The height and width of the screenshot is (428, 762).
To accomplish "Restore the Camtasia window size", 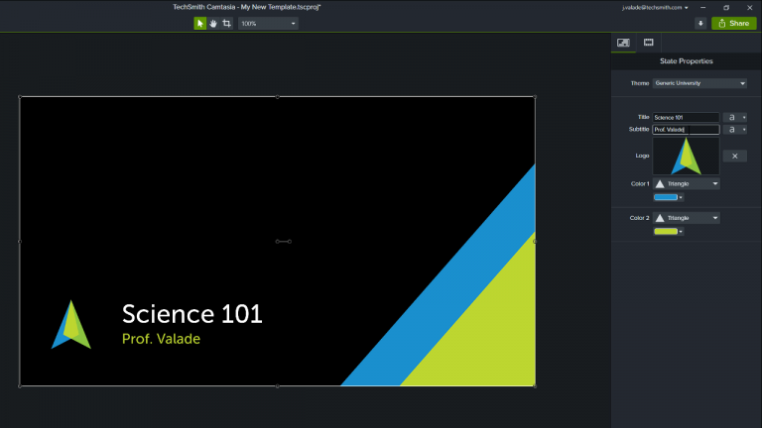I will (726, 8).
